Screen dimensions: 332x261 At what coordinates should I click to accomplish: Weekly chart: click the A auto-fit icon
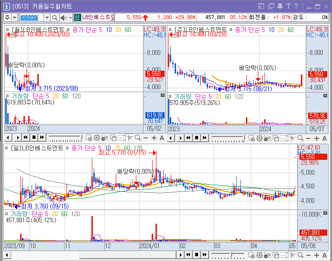tap(325, 138)
